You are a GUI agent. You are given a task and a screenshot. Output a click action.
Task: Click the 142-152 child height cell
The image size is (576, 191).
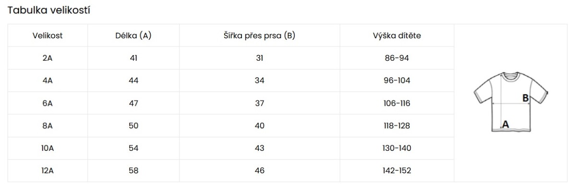click(397, 170)
